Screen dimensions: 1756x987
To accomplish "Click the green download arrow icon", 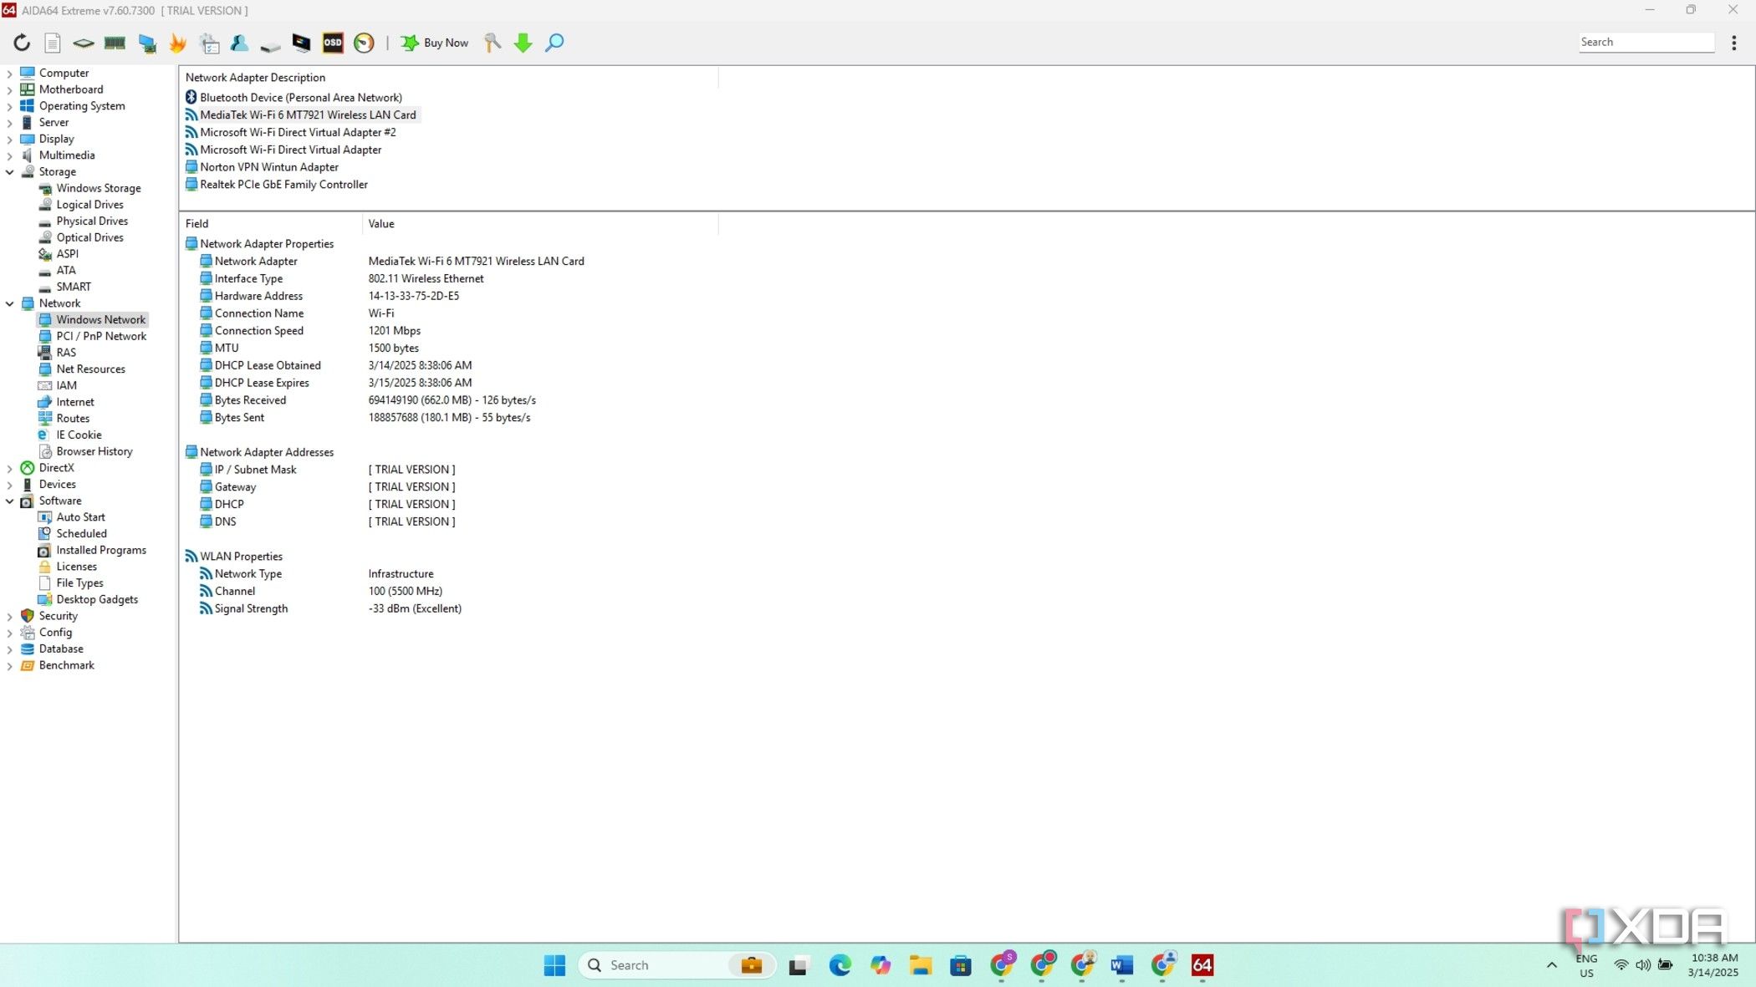I will (x=523, y=43).
